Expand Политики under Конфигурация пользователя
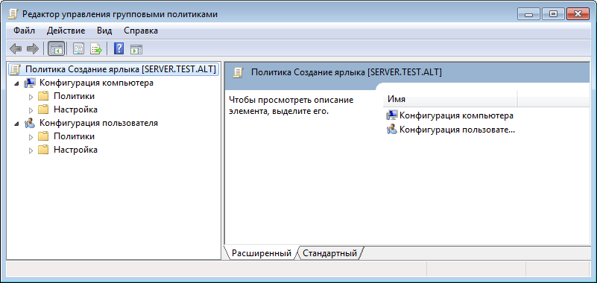Image resolution: width=597 pixels, height=283 pixels. pyautogui.click(x=31, y=136)
